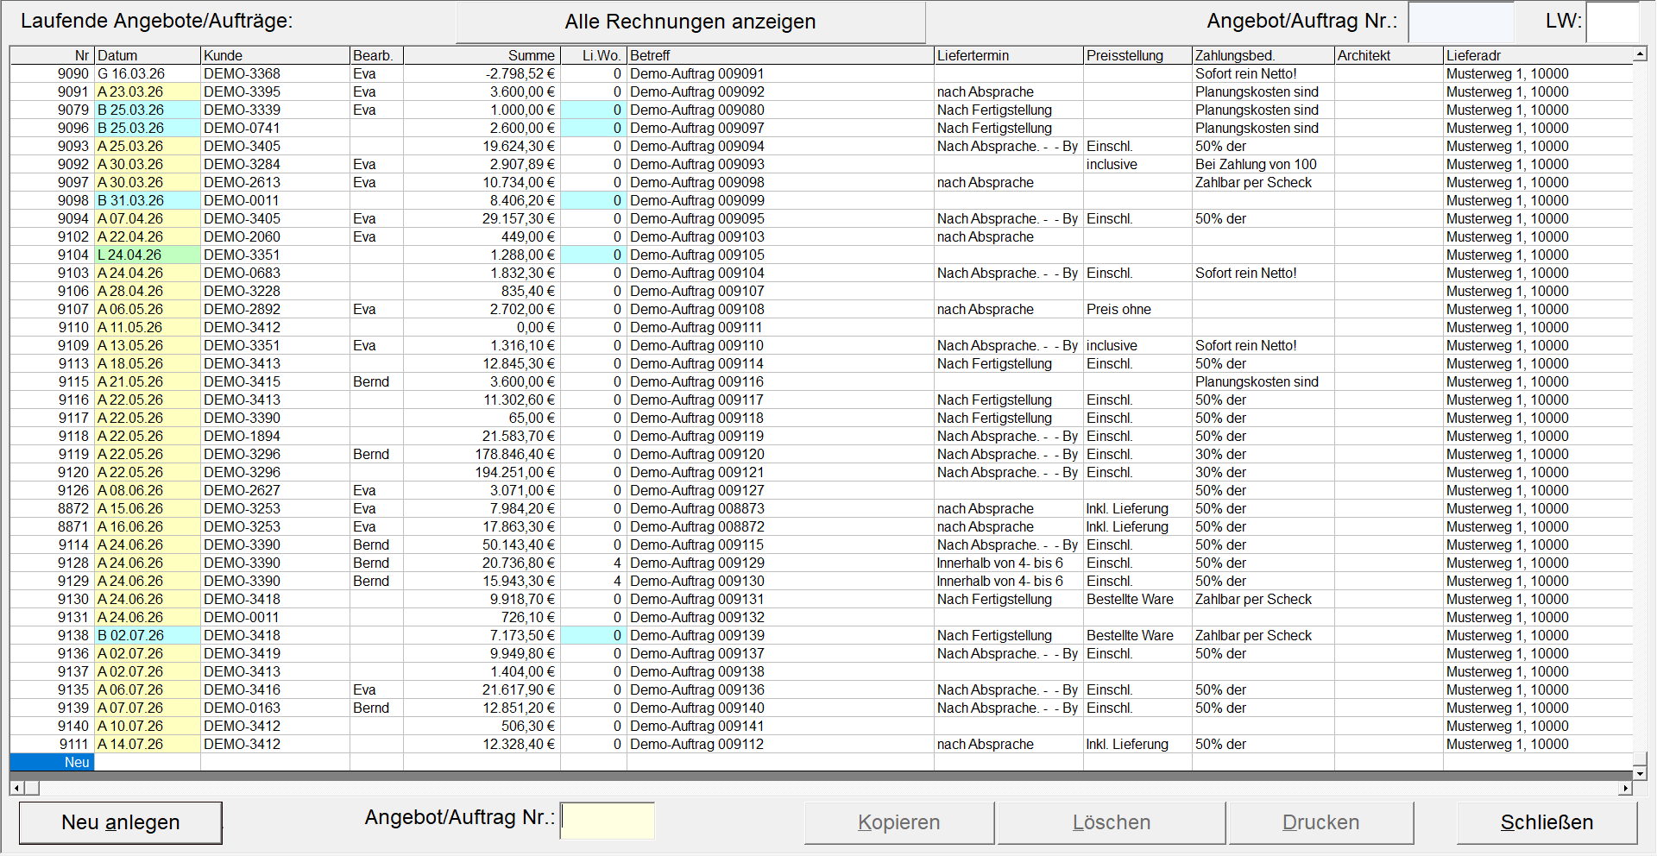This screenshot has height=856, width=1657.
Task: Click the Li.Wo. column header
Action: click(x=593, y=55)
